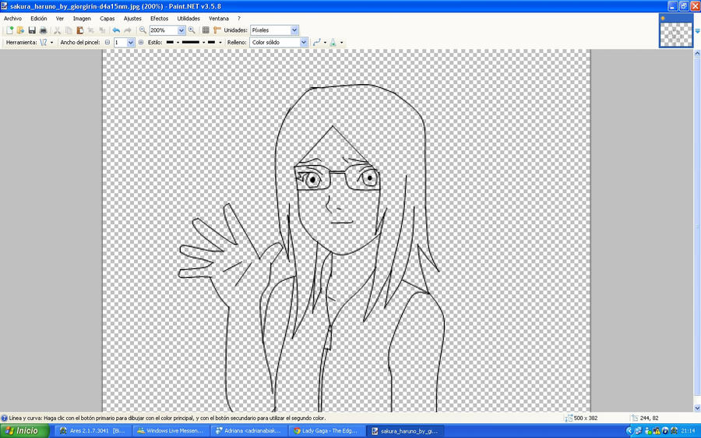Click the Zoom in magnifier icon
This screenshot has width=701, height=438.
192,30
